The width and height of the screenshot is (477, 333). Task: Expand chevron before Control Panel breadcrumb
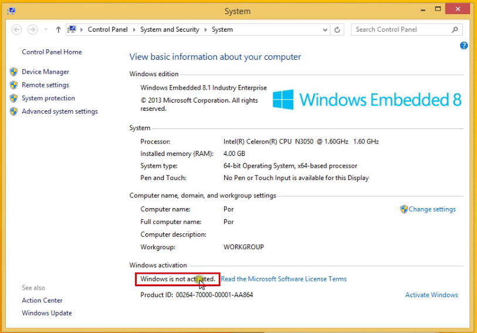(x=82, y=29)
